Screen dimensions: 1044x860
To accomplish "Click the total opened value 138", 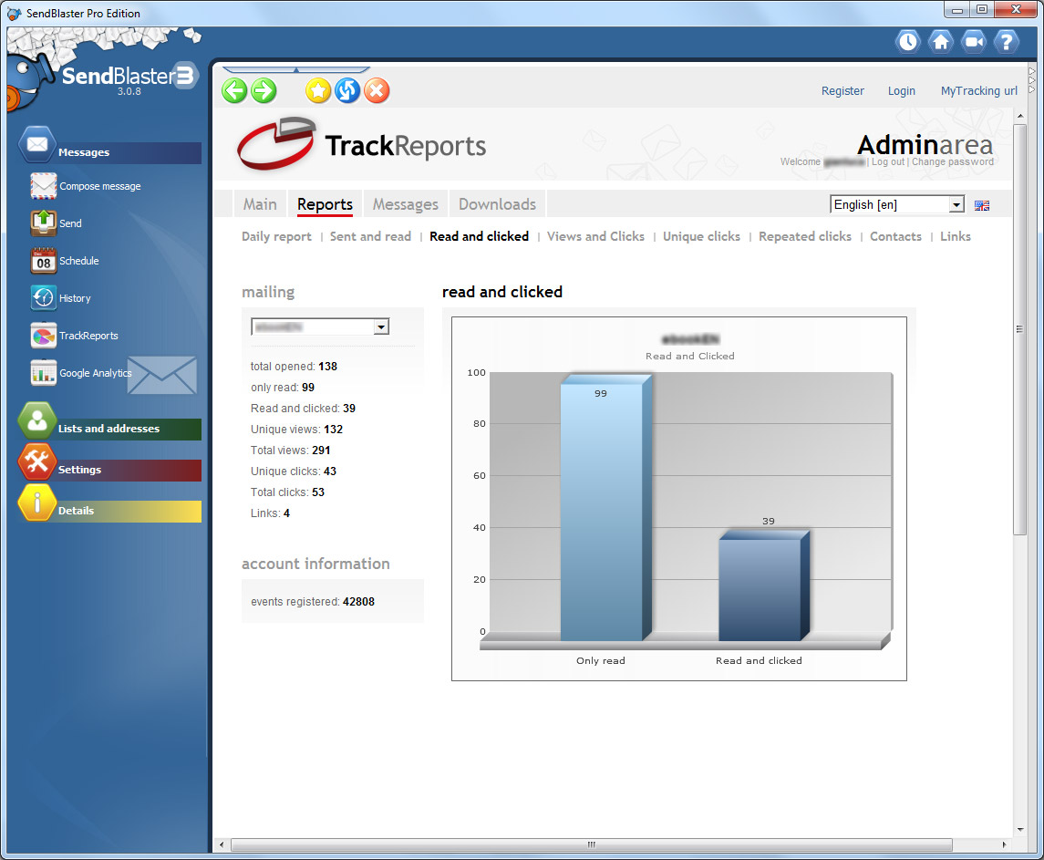I will click(327, 367).
